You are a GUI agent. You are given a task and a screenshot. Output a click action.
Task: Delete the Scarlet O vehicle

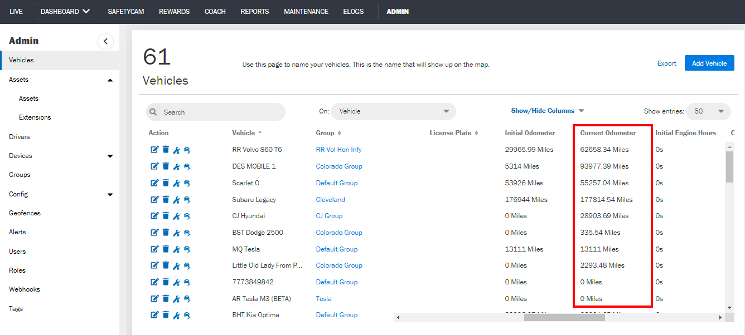point(166,183)
